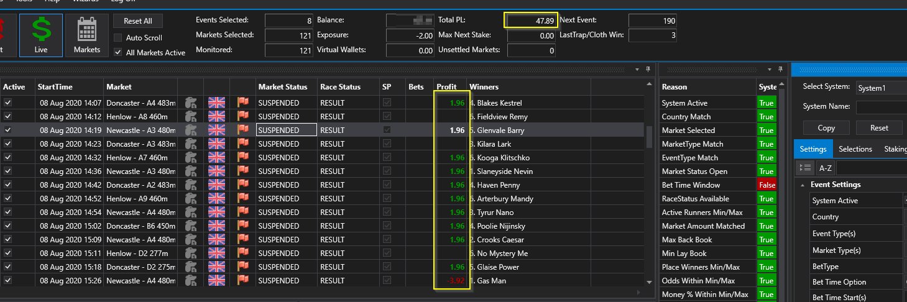This screenshot has width=907, height=302.
Task: Select the Bet Time Option property
Action: pyautogui.click(x=858, y=282)
